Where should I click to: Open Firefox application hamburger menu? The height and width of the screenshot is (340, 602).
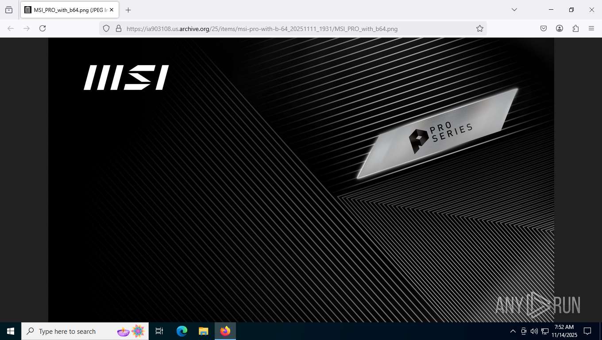(x=591, y=28)
